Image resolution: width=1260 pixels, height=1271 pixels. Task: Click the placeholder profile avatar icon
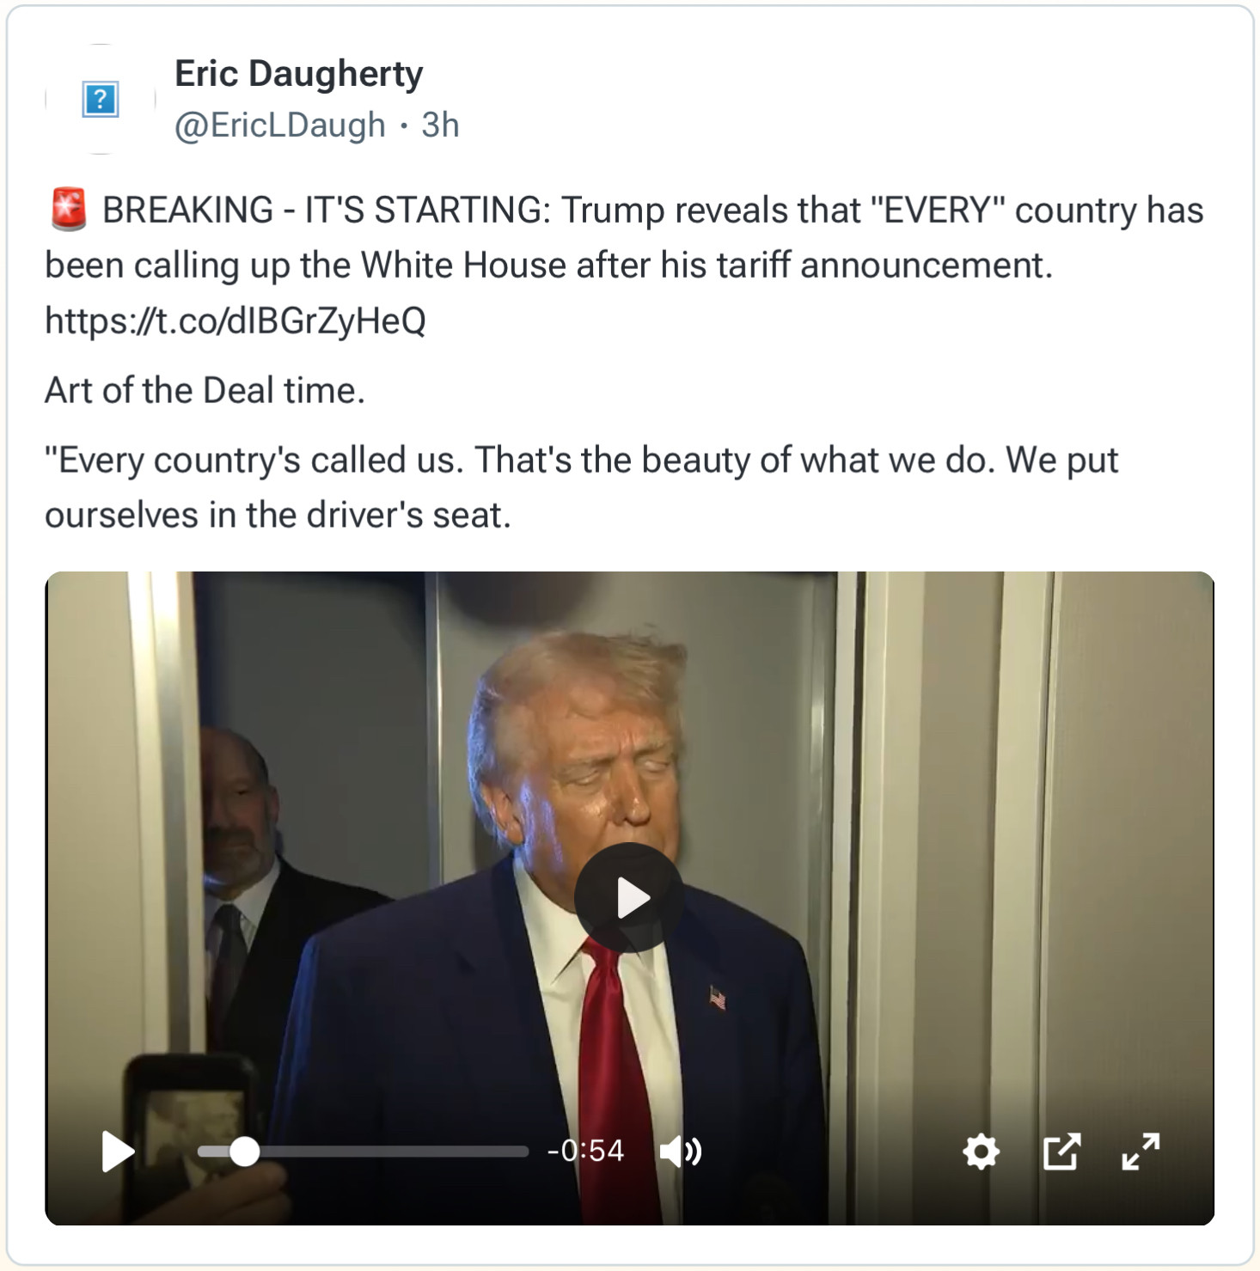pos(101,99)
